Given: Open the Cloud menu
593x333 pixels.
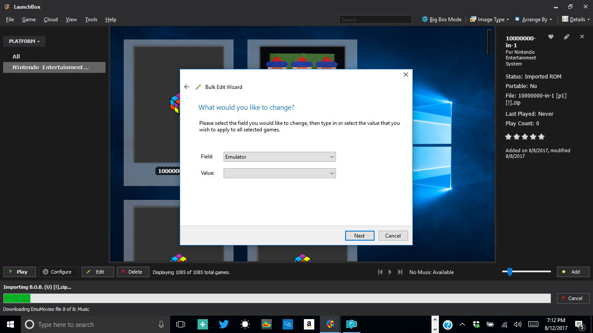Looking at the screenshot, I should pos(51,20).
